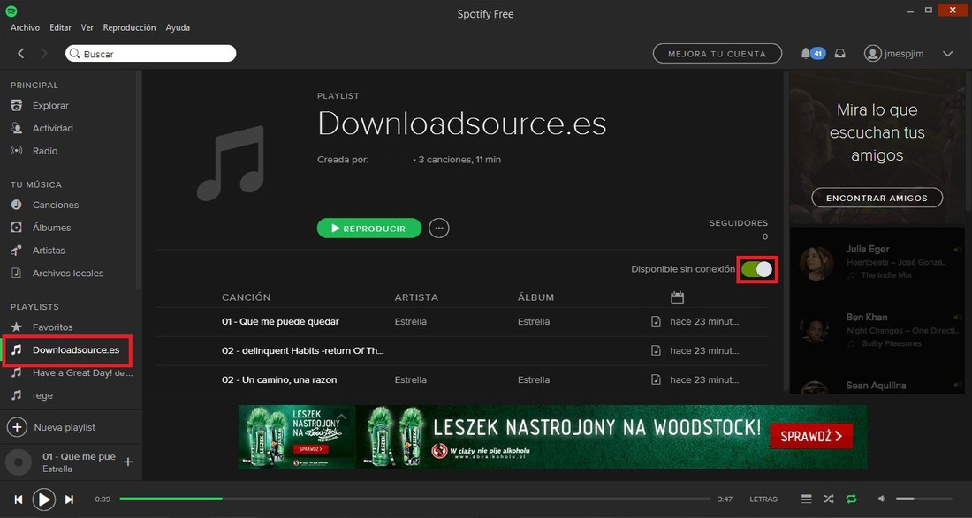Open the playlist more options ellipsis
Image resolution: width=972 pixels, height=518 pixels.
click(x=439, y=229)
